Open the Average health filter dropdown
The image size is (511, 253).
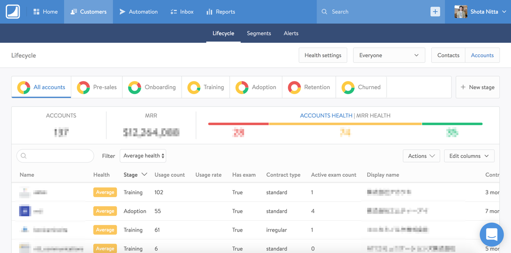click(143, 156)
